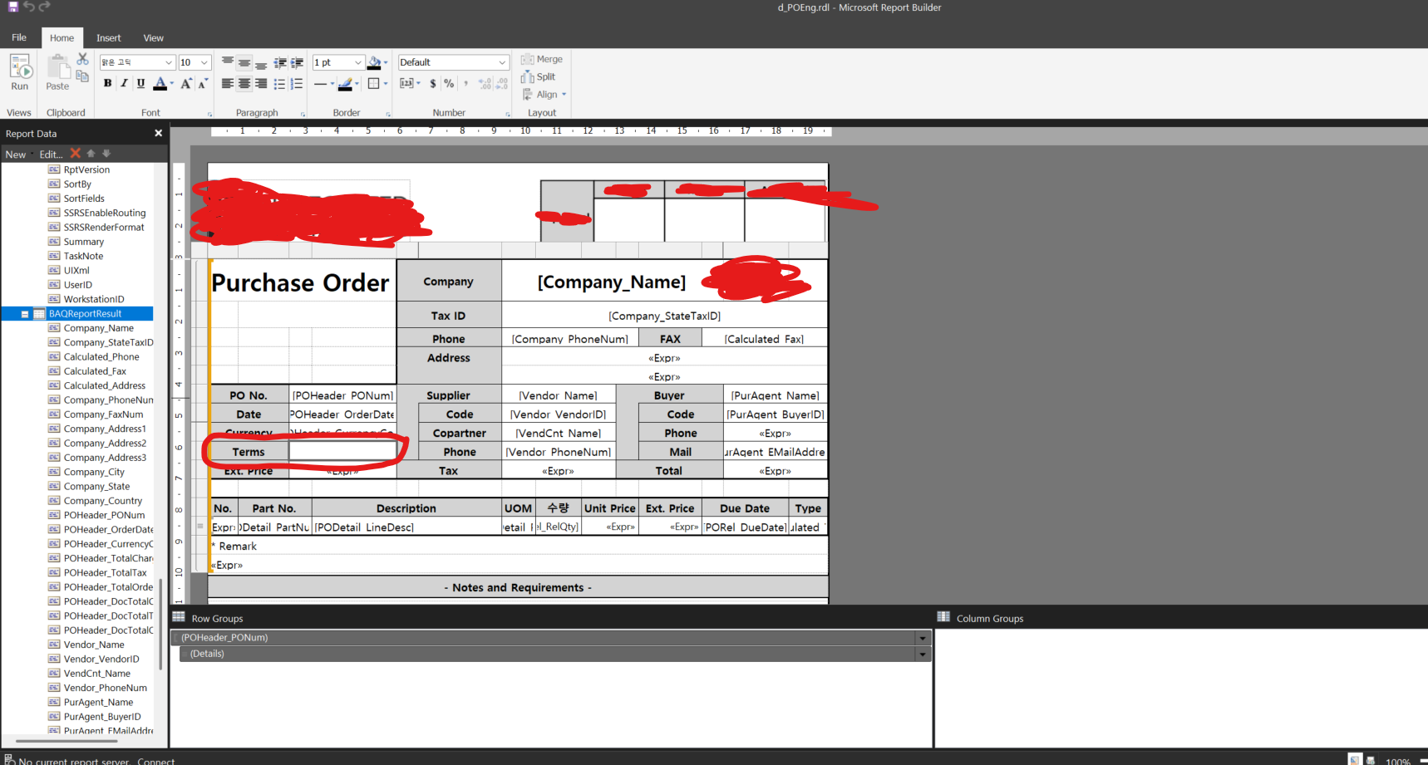This screenshot has width=1428, height=765.
Task: Insert a bulleted list
Action: click(x=279, y=83)
